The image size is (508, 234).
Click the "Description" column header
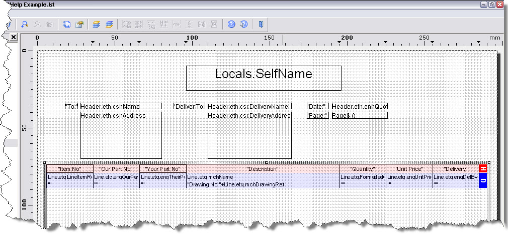[x=263, y=169]
